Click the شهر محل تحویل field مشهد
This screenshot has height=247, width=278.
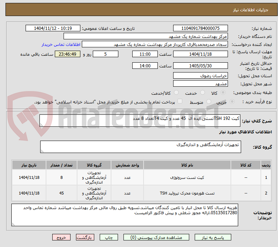(x=200, y=83)
